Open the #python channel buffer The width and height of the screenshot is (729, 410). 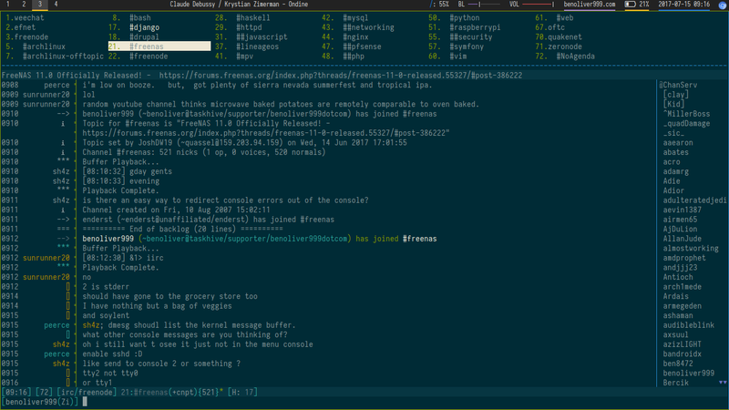point(465,17)
